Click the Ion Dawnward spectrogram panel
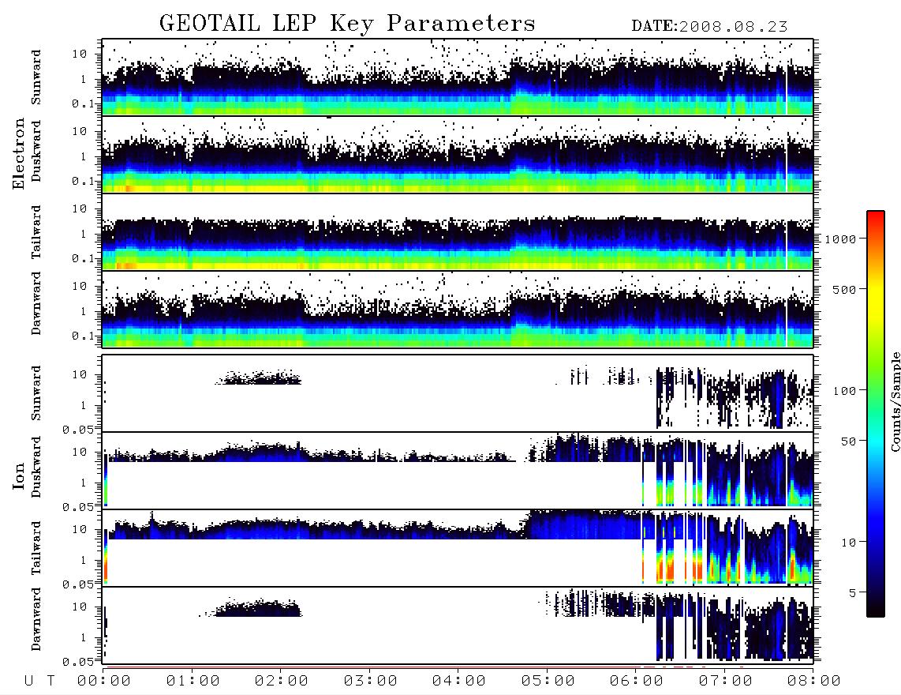Screen dimensions: 901x695 458,625
